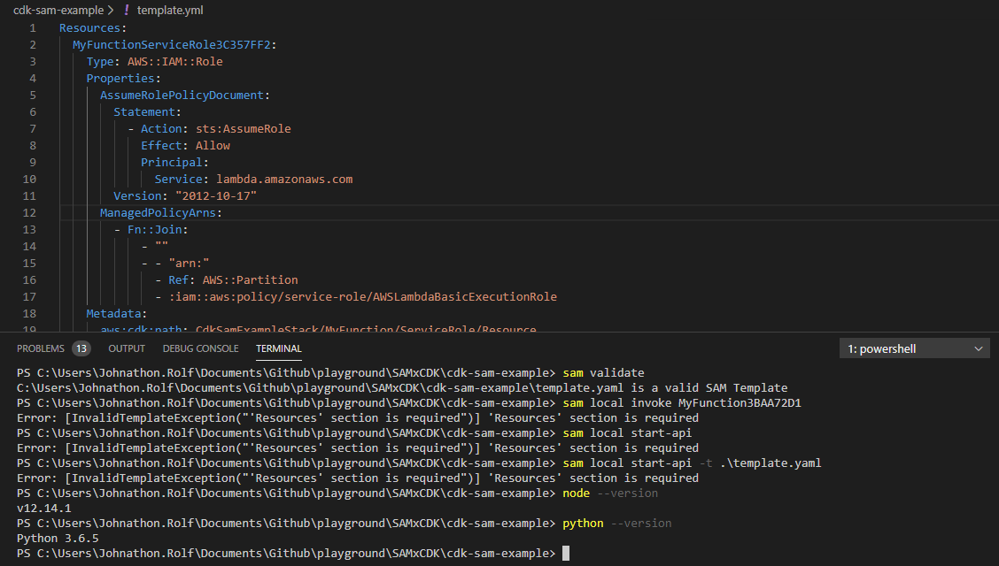Open the '1: powershell' terminal dropdown
This screenshot has width=999, height=566.
click(915, 348)
